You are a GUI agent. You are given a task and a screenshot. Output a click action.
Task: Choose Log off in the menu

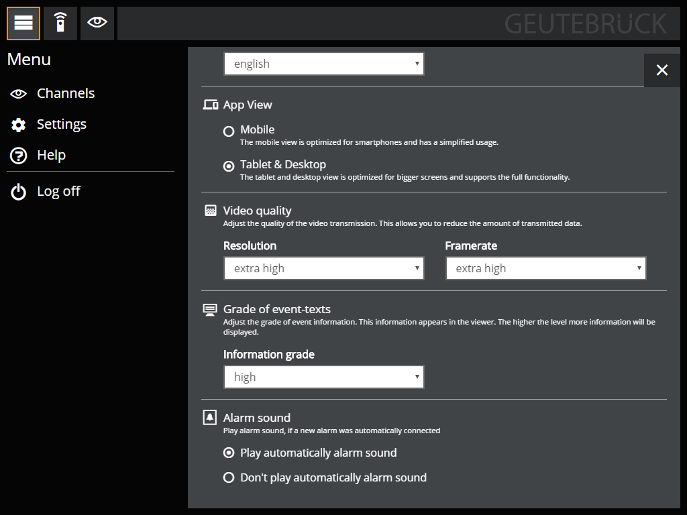click(59, 191)
